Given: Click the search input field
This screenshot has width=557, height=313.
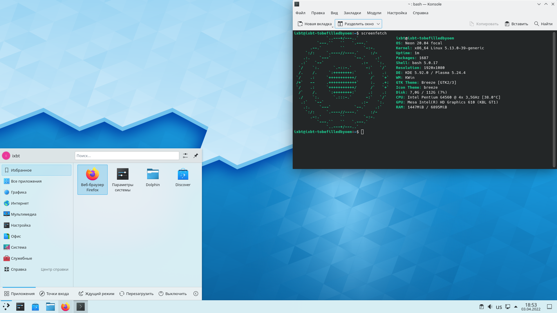Looking at the screenshot, I should (x=126, y=156).
